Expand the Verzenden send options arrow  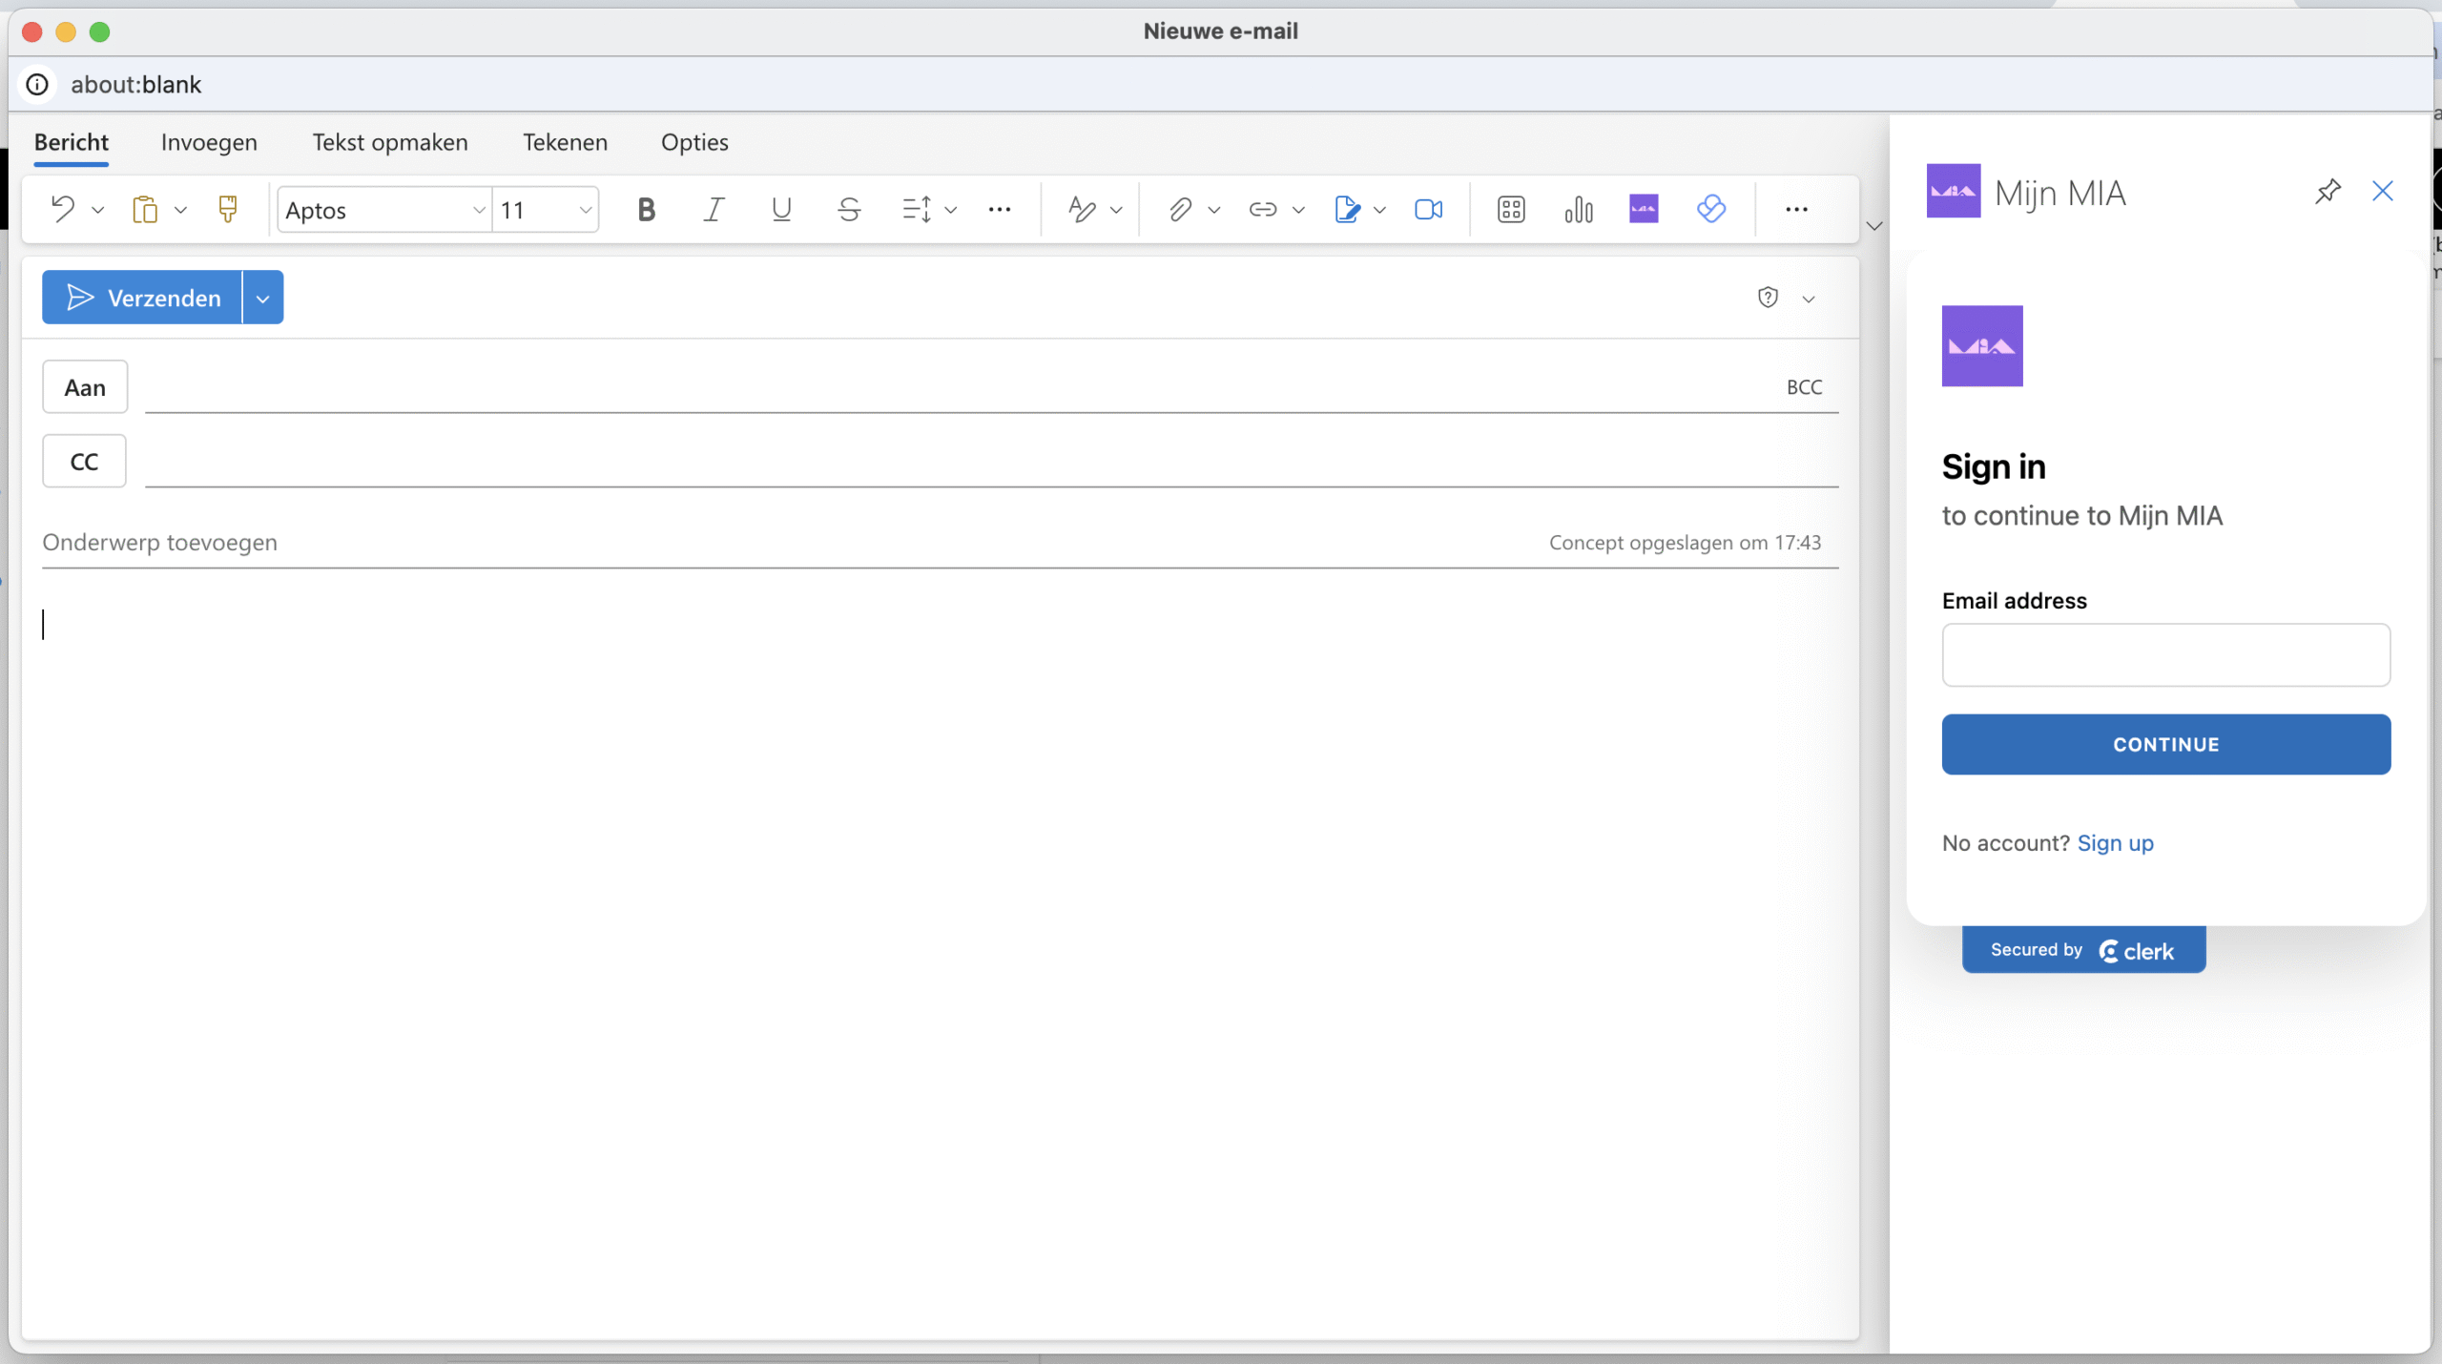pyautogui.click(x=262, y=298)
